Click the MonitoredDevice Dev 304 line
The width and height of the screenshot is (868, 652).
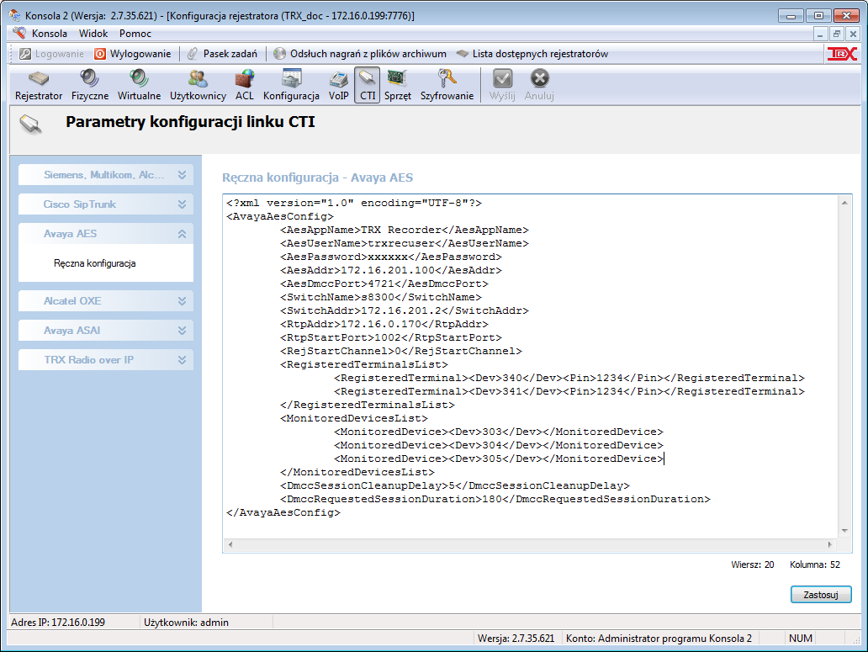pos(498,445)
